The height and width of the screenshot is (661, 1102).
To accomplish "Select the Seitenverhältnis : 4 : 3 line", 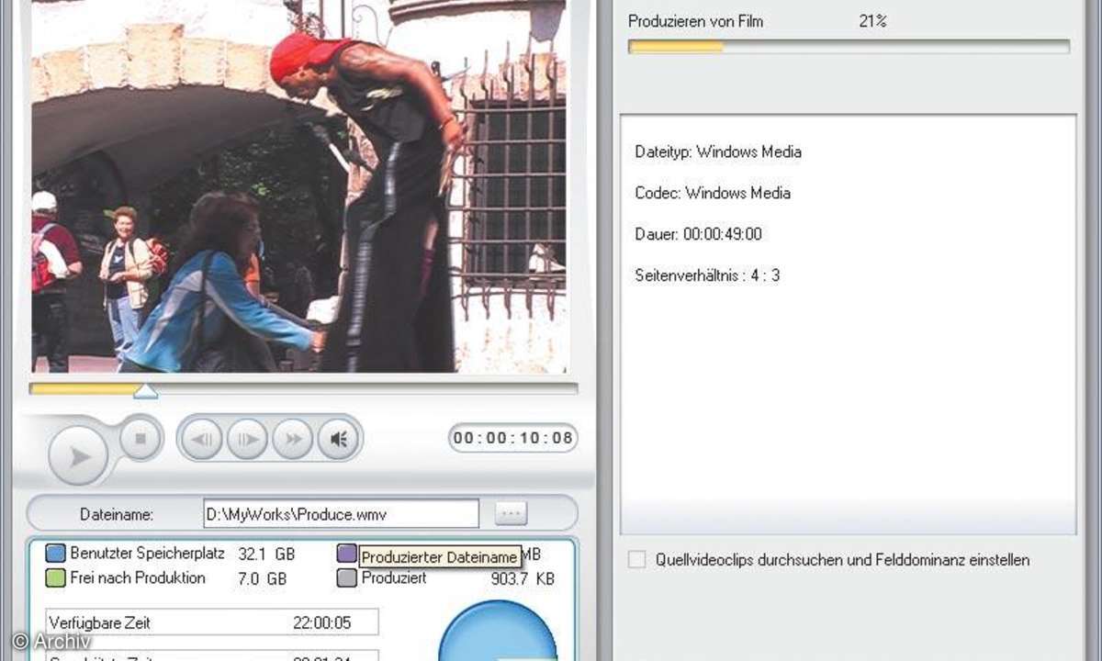I will coord(707,275).
